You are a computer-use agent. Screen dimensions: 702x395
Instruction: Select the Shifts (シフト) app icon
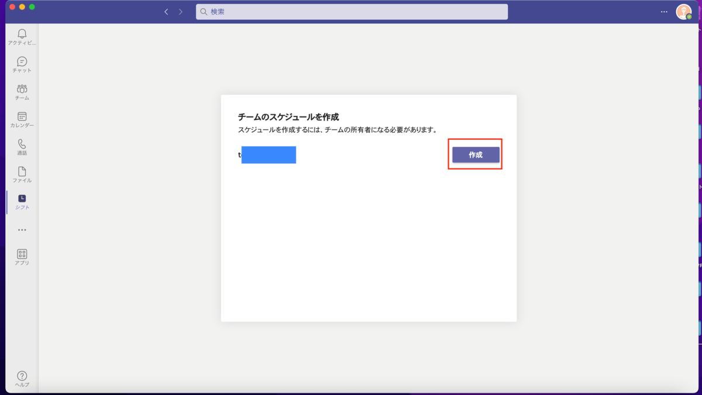coord(22,202)
